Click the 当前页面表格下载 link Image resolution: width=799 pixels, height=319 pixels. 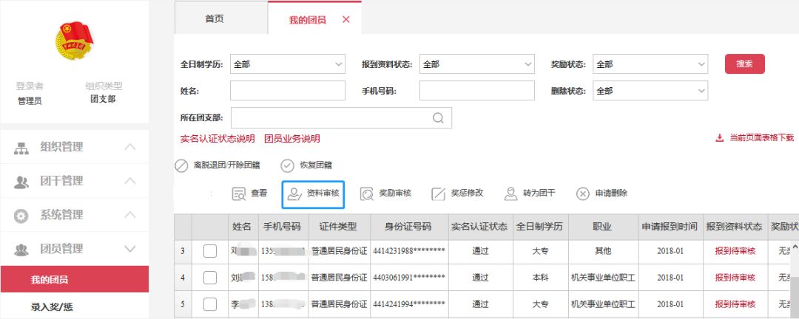[762, 138]
